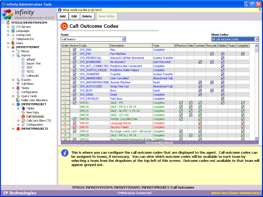Viewport: 263px width, 197px height.
Task: Toggle Active checkbox for DMC39 row
Action: (x=75, y=119)
